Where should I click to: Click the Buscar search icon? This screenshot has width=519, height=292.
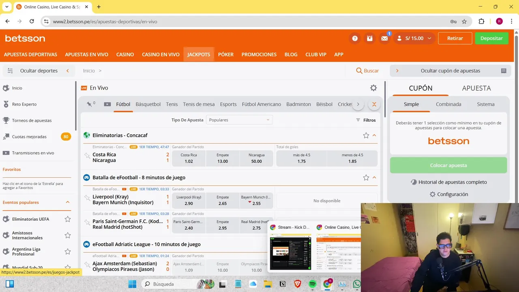(367, 71)
